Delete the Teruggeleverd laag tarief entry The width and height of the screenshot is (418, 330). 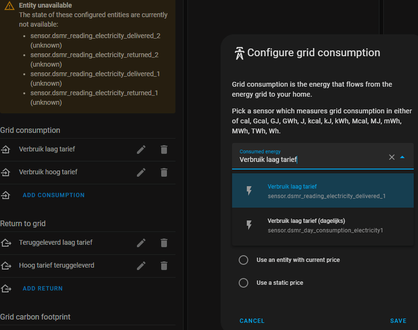coord(164,243)
